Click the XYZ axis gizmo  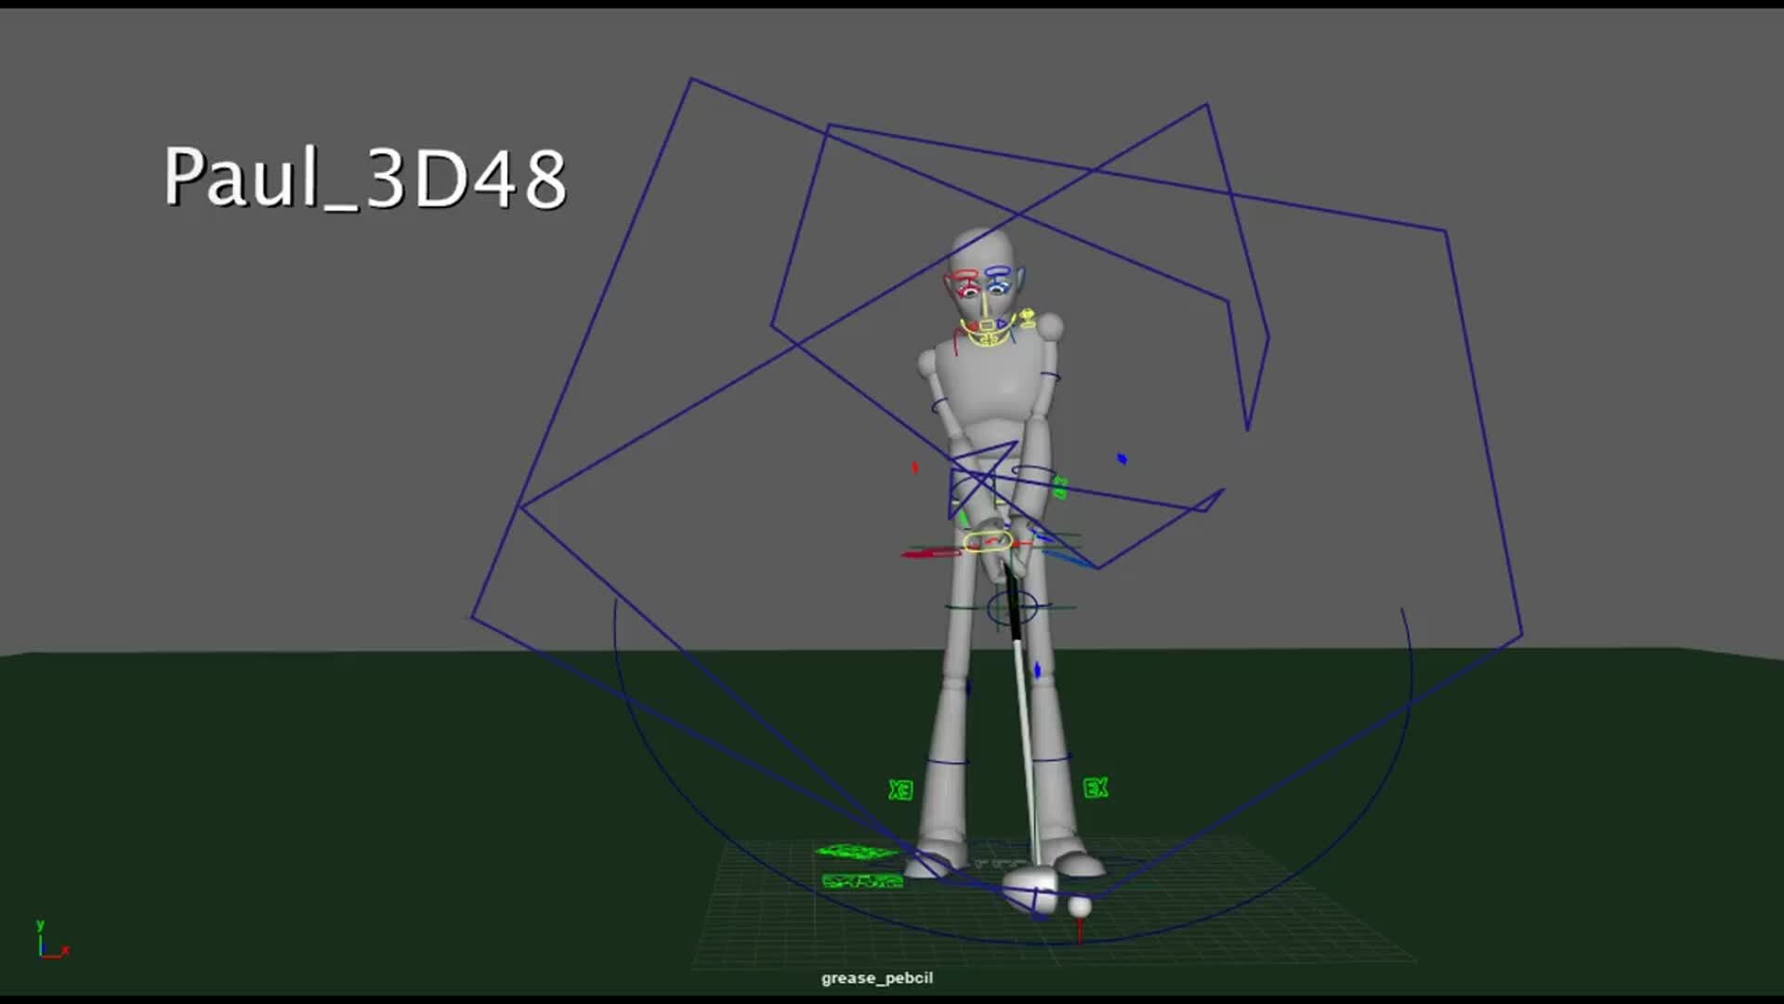pyautogui.click(x=50, y=941)
